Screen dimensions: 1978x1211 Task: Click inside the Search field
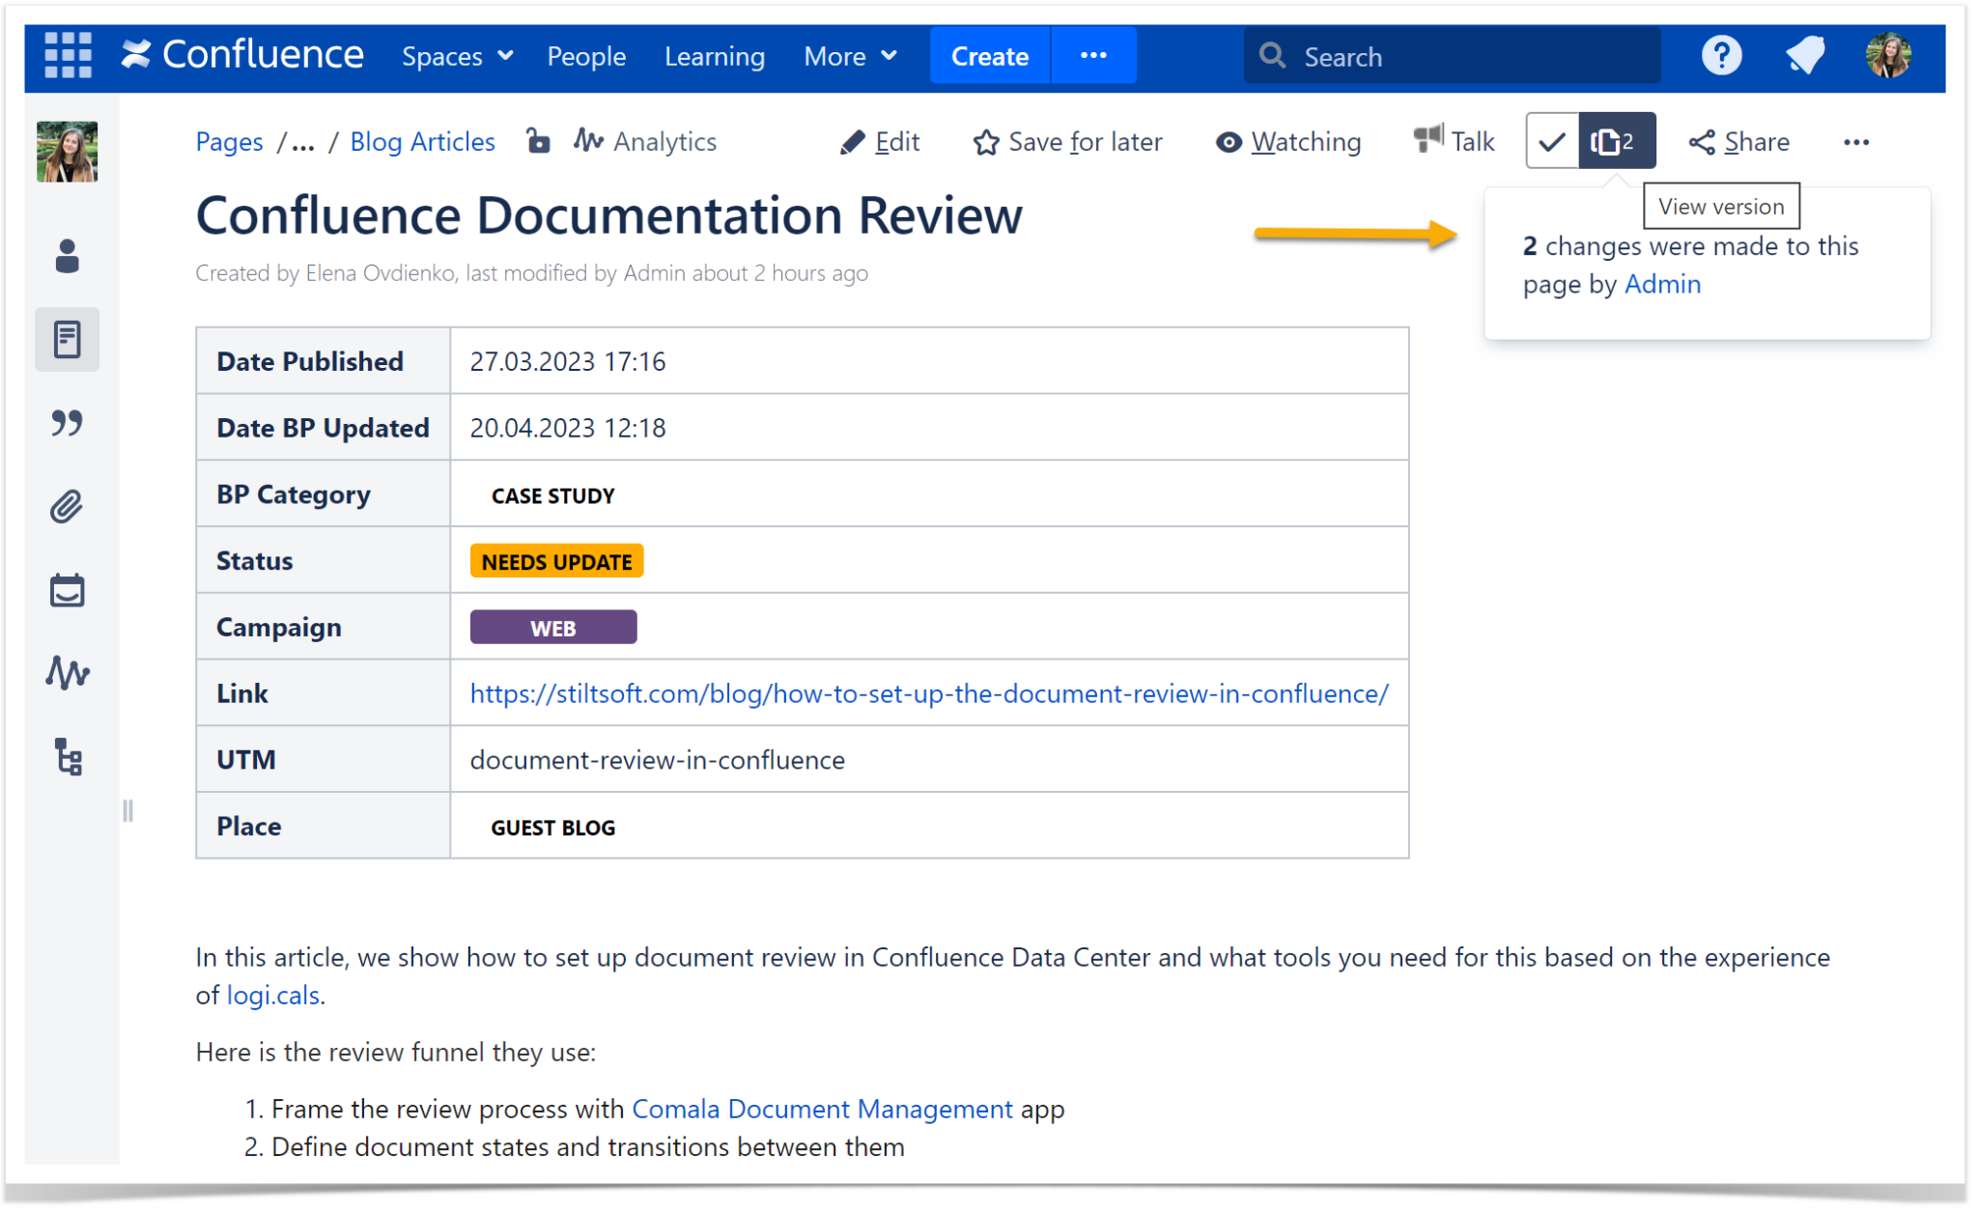point(1449,55)
